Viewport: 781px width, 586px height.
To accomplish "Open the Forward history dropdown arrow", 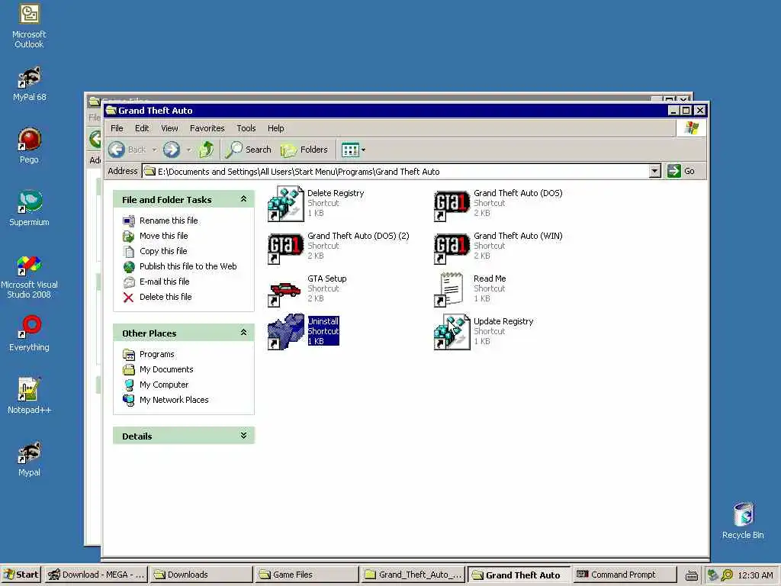I will click(x=189, y=150).
